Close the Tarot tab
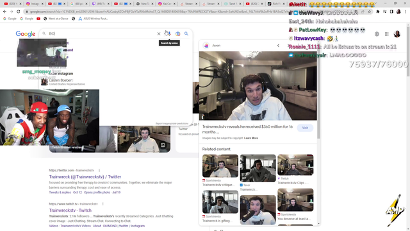410x231 pixels. pos(241,4)
